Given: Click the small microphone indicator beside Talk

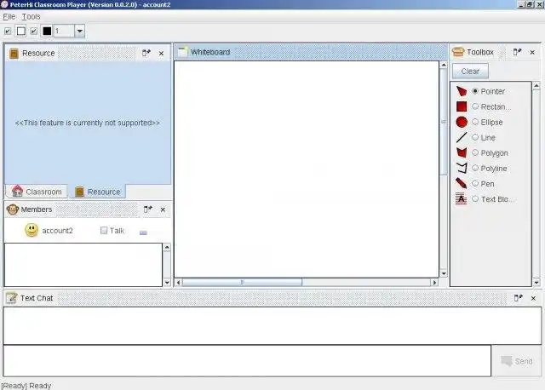Looking at the screenshot, I should 143,232.
